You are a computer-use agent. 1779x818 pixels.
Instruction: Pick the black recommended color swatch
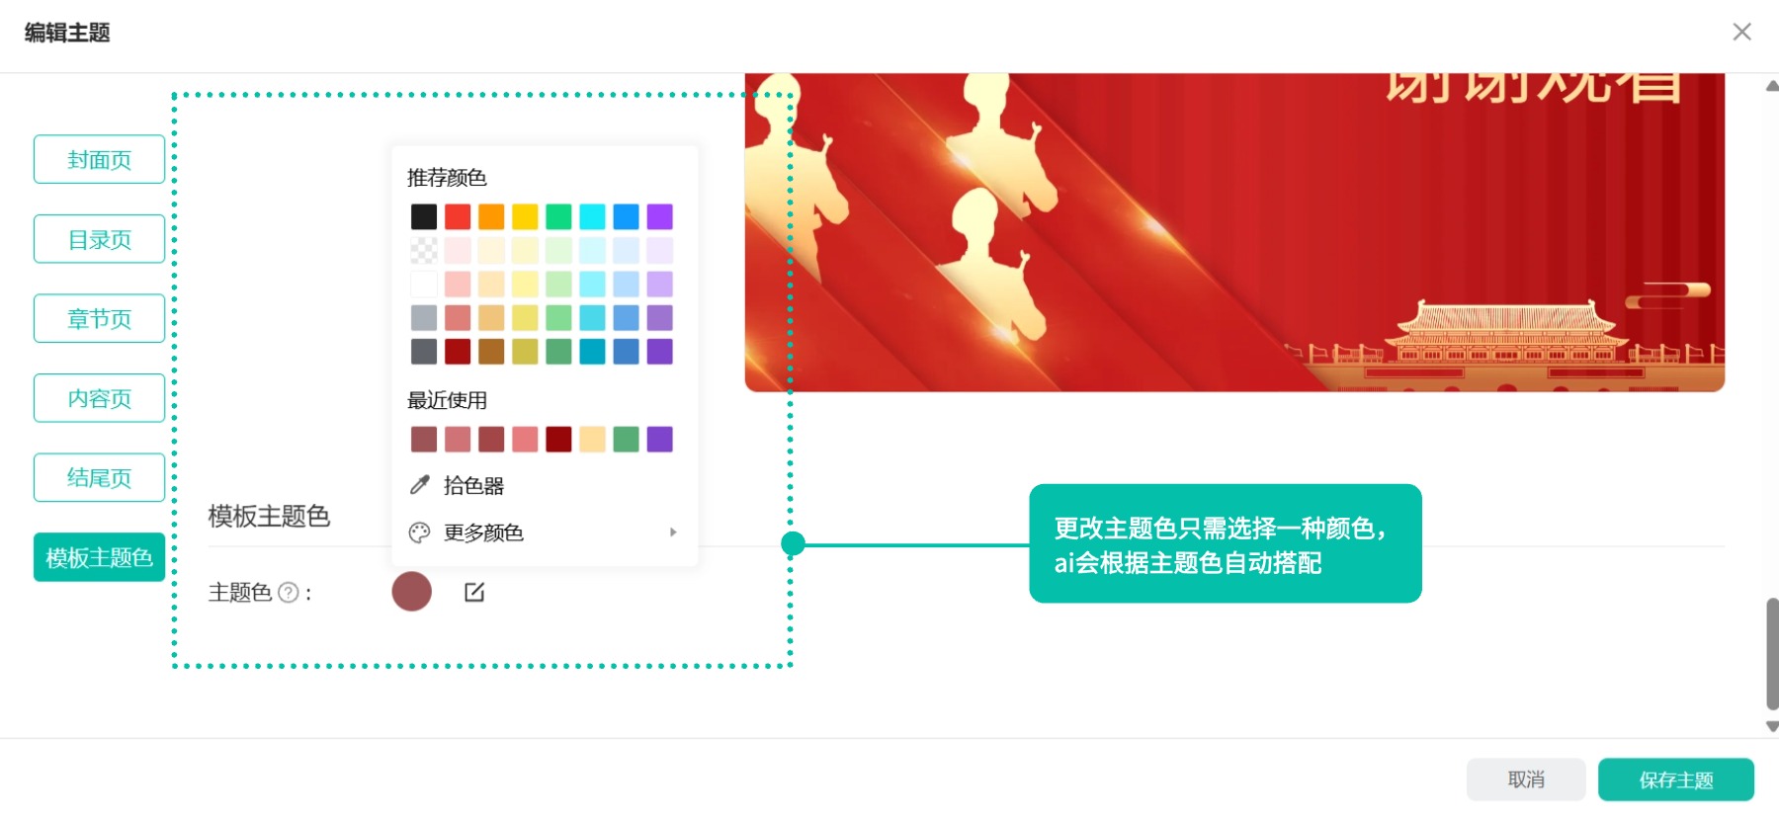[x=424, y=216]
